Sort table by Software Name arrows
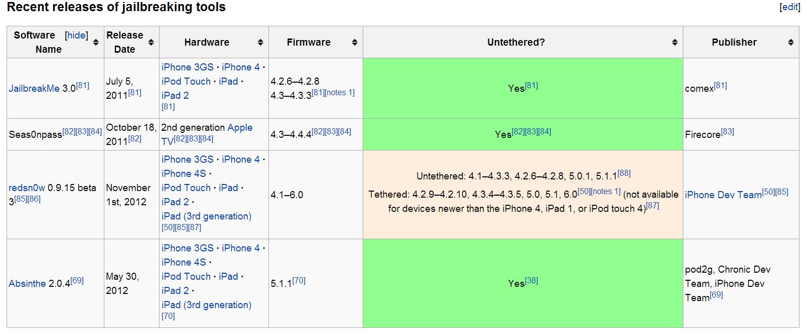Viewport: 807px width, 334px height. [x=96, y=43]
